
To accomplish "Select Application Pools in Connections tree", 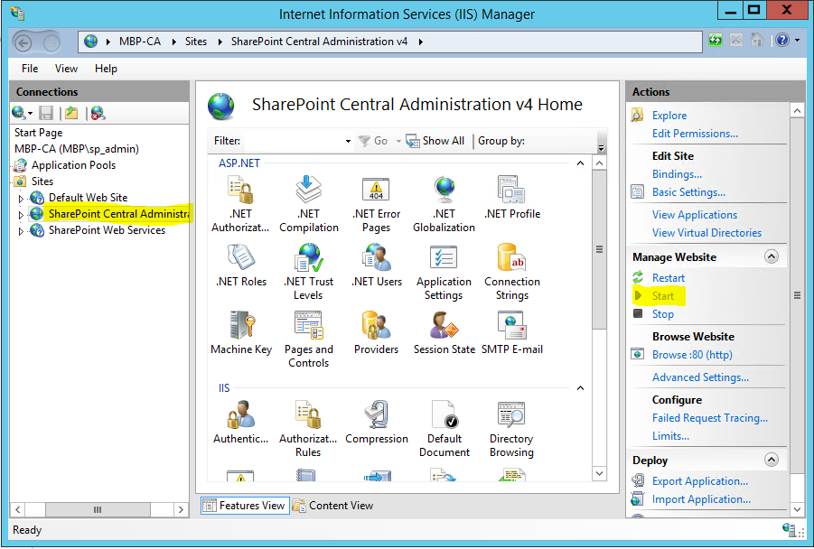I will pos(73,165).
